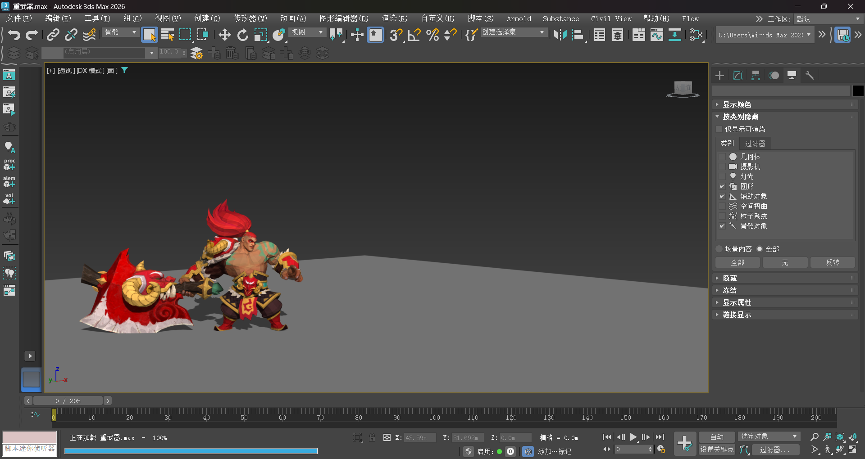
Task: Click the ViewCube in the viewport
Action: pos(683,88)
